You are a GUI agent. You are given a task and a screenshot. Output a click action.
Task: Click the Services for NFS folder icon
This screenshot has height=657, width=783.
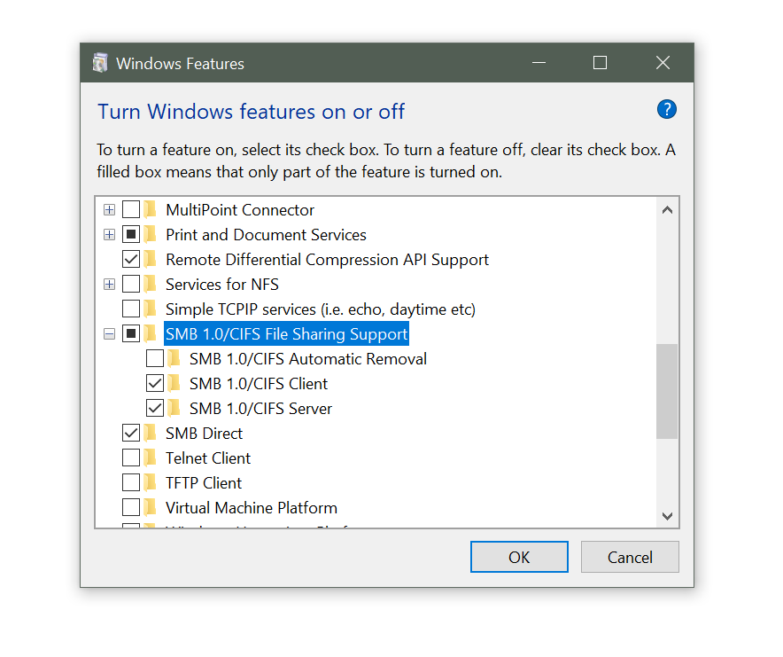[x=151, y=284]
